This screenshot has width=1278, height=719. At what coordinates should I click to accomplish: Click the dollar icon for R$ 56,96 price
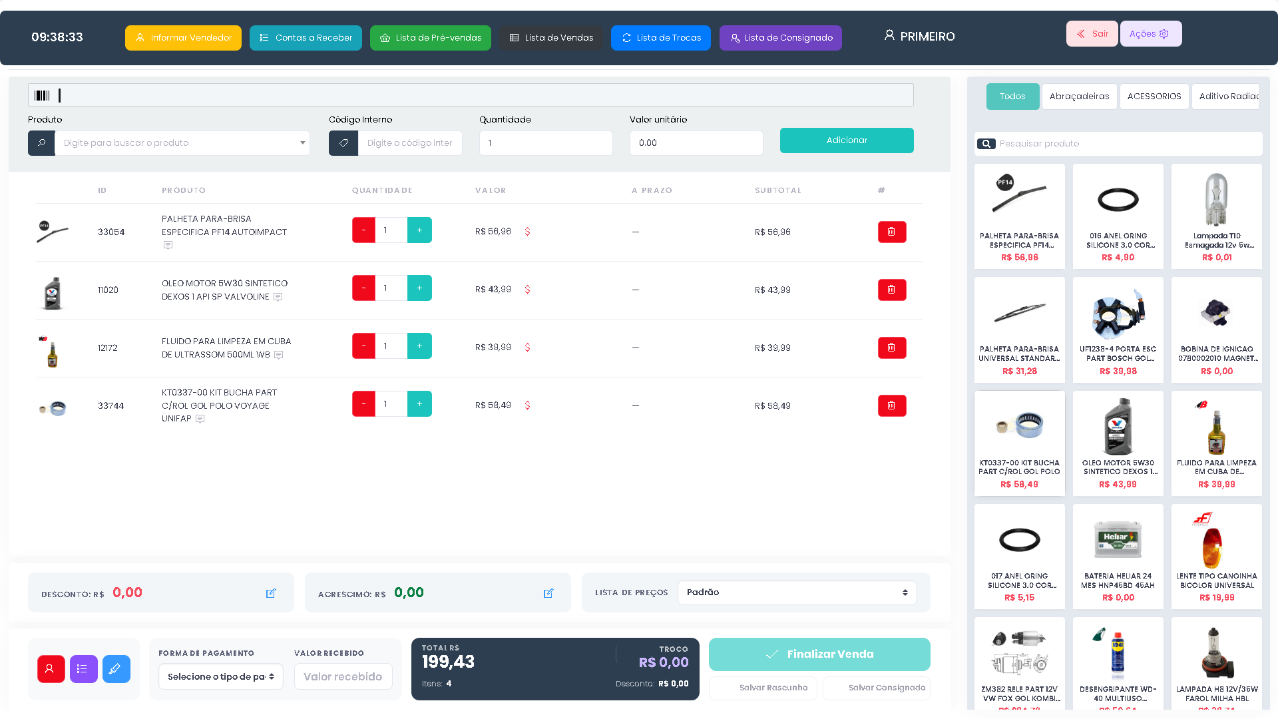click(528, 232)
